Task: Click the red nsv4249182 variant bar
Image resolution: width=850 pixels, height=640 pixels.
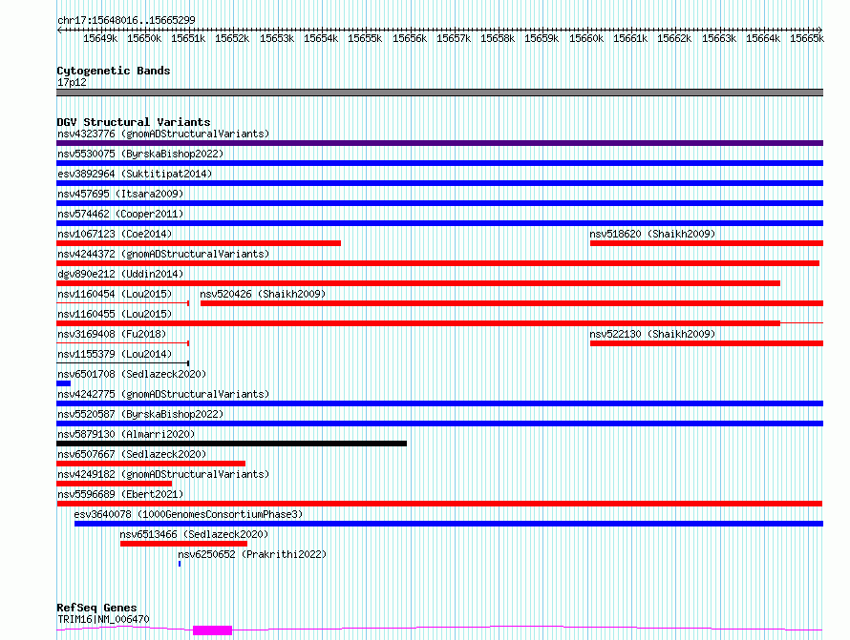Action: point(114,484)
